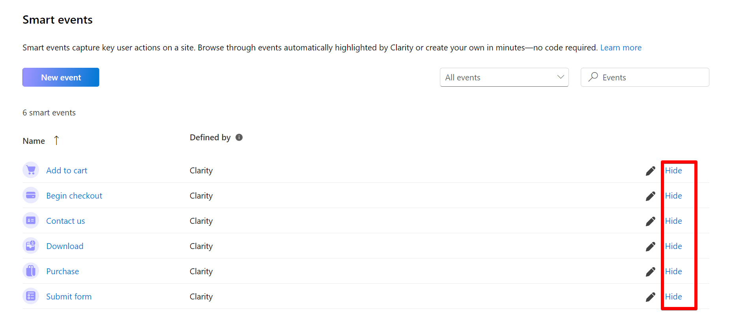Click the Begin checkout credit card icon

point(30,195)
